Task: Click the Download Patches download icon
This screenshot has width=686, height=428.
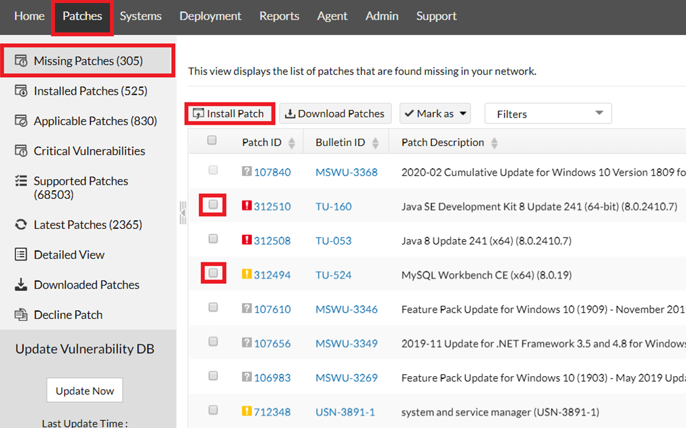Action: point(290,113)
